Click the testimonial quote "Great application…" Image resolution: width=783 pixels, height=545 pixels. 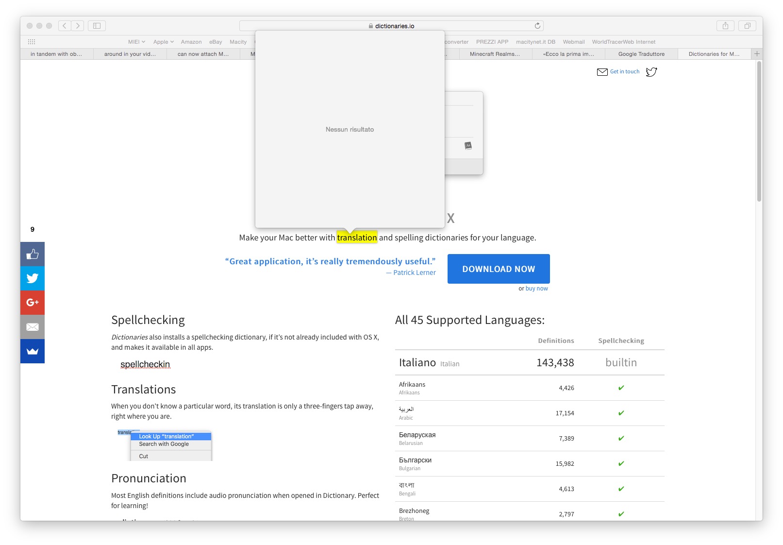[330, 261]
